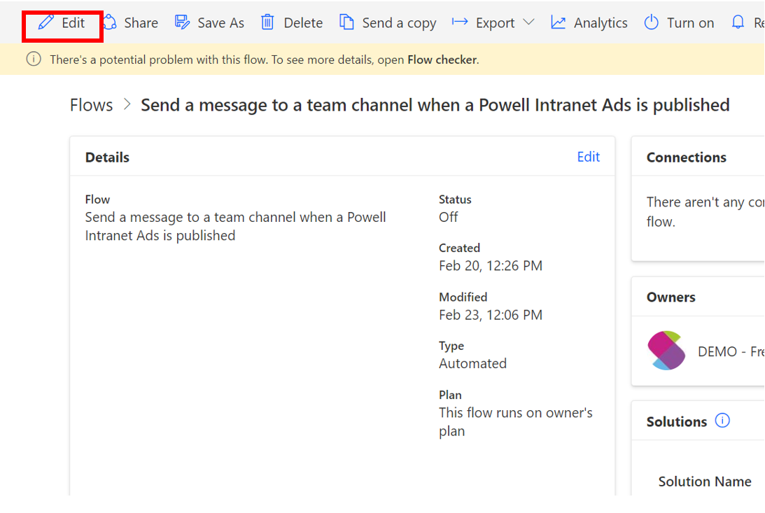Click the breadcrumb separator chevron
The height and width of the screenshot is (513, 765).
127,104
